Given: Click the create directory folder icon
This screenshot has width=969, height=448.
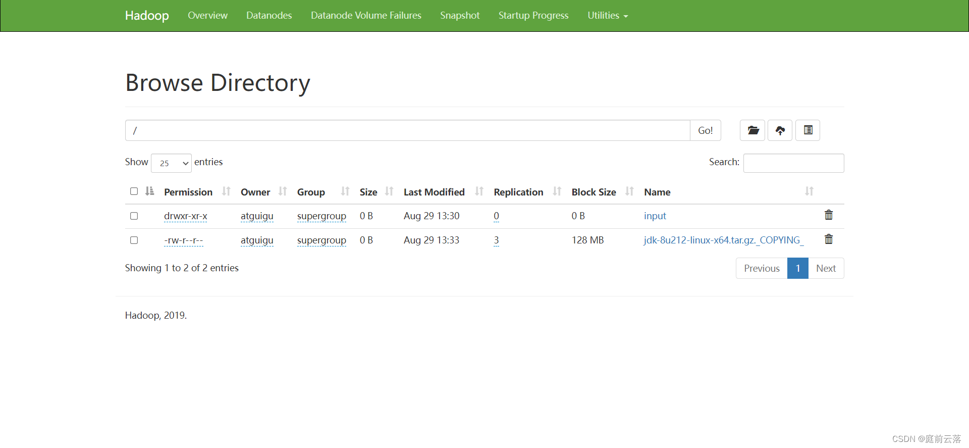Looking at the screenshot, I should tap(752, 130).
